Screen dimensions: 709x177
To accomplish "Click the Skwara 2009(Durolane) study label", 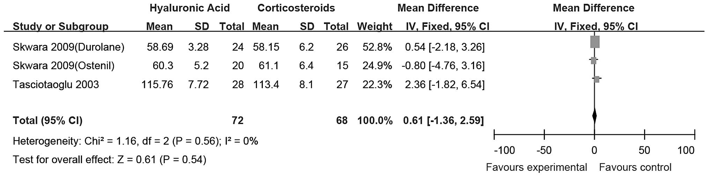I will coord(68,47).
